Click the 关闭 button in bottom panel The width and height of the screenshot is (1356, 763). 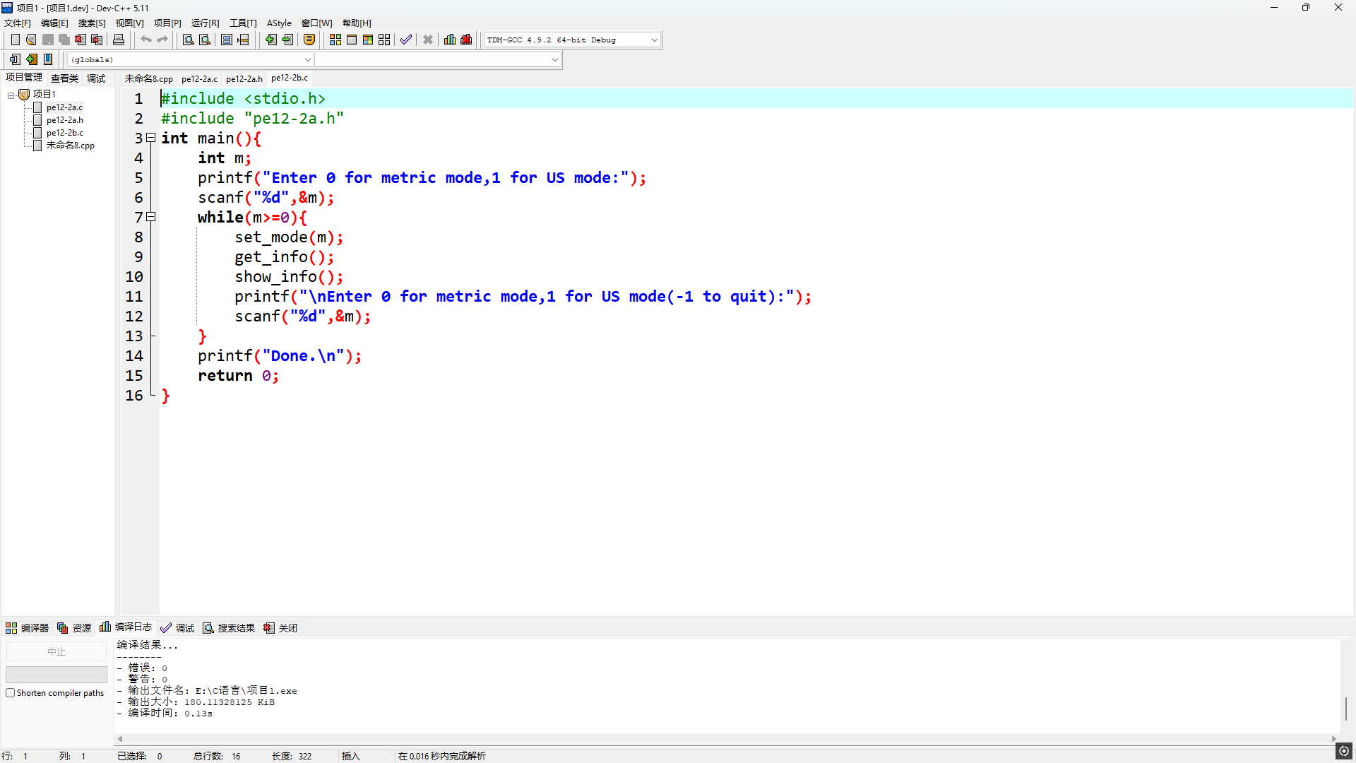pyautogui.click(x=281, y=628)
